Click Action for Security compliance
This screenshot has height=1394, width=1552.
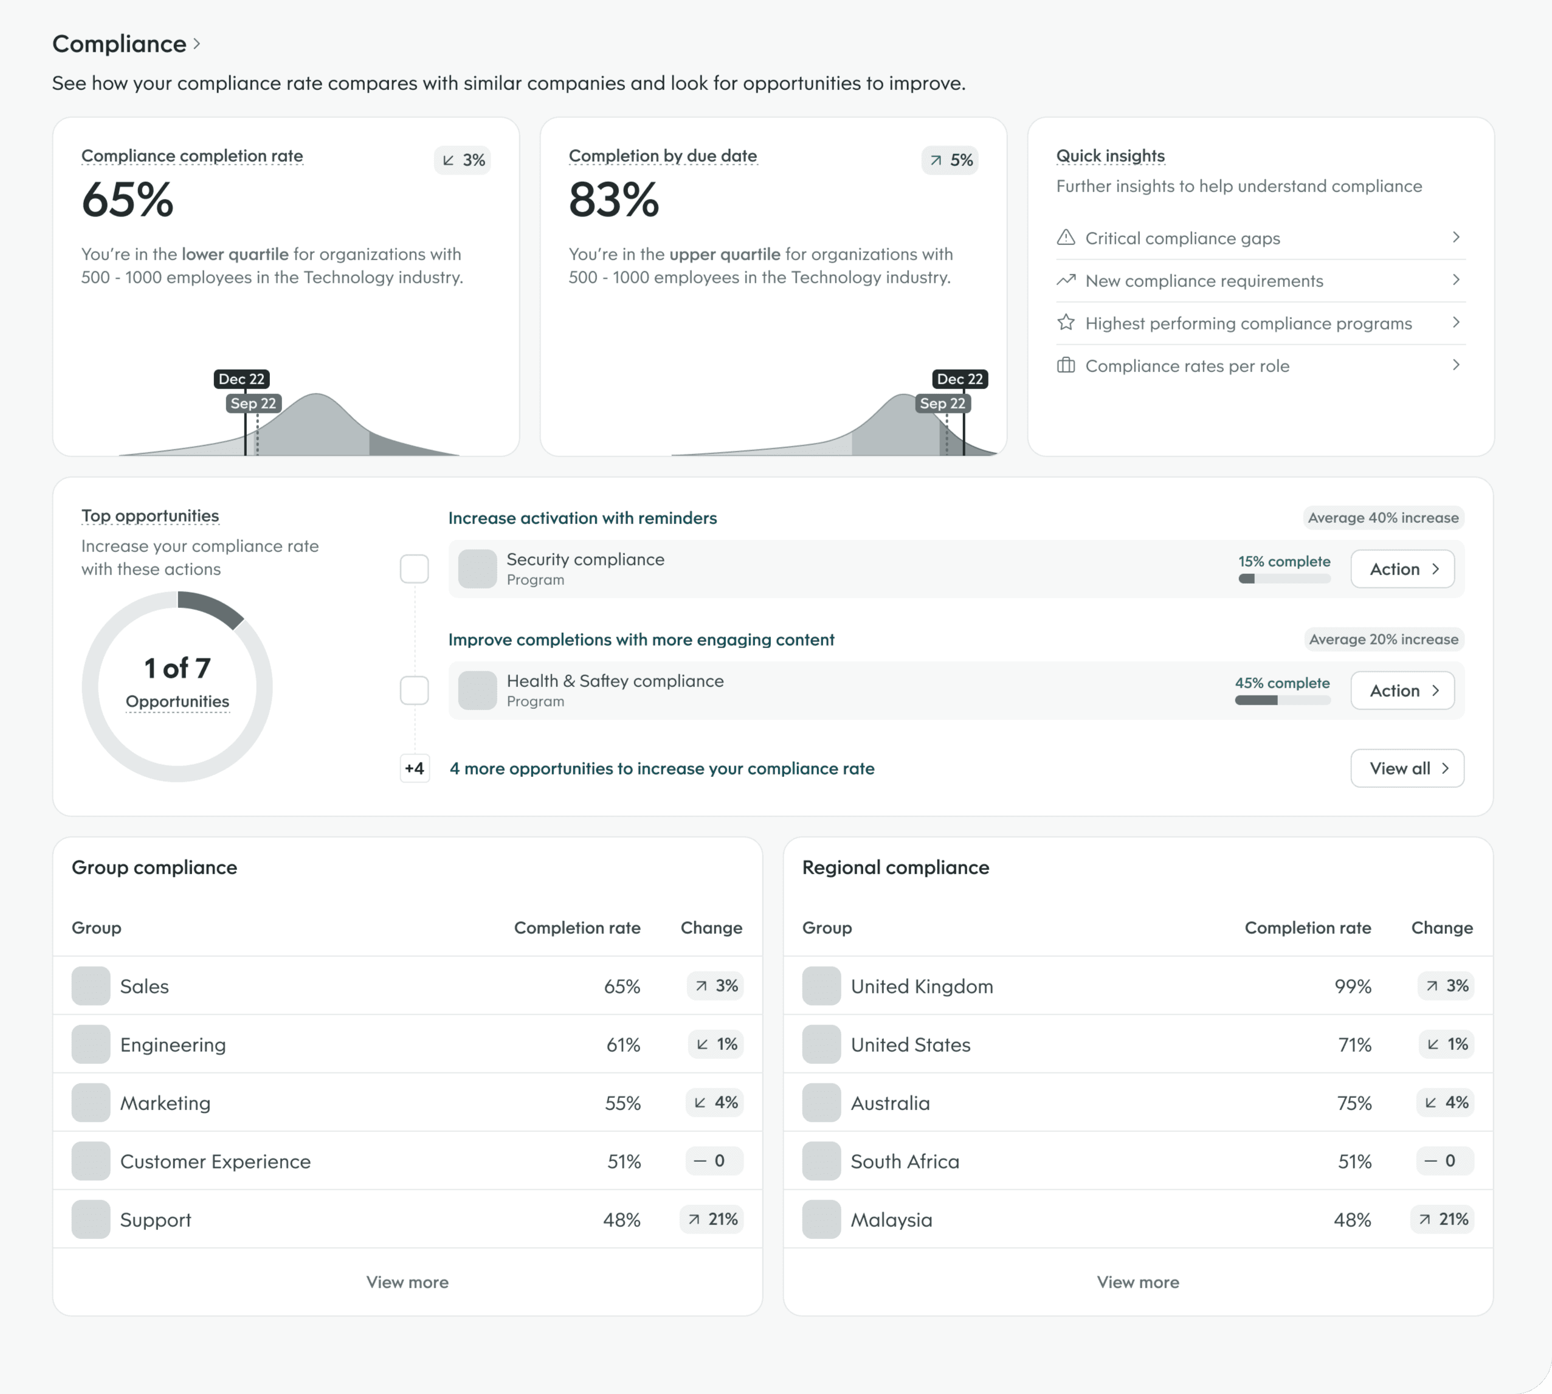pyautogui.click(x=1402, y=568)
